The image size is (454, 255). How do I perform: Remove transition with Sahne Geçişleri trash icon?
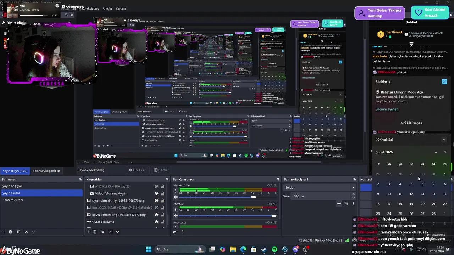coord(346,203)
